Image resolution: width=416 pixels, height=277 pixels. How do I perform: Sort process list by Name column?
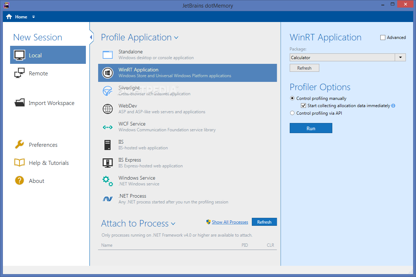click(107, 245)
